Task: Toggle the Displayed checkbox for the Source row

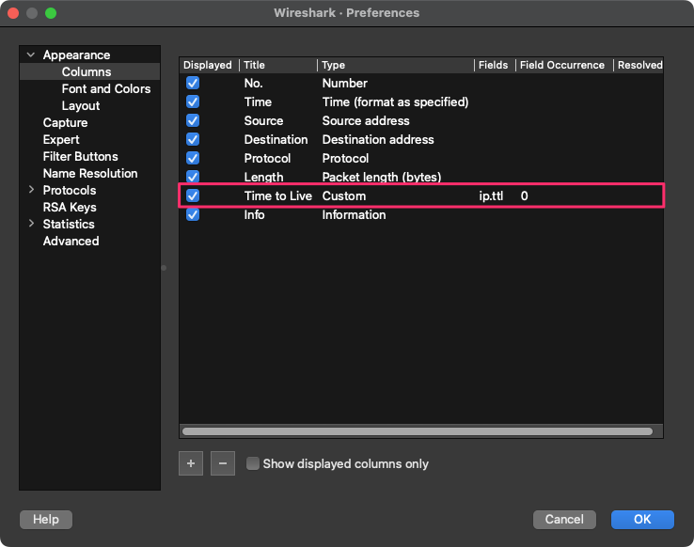Action: tap(193, 120)
